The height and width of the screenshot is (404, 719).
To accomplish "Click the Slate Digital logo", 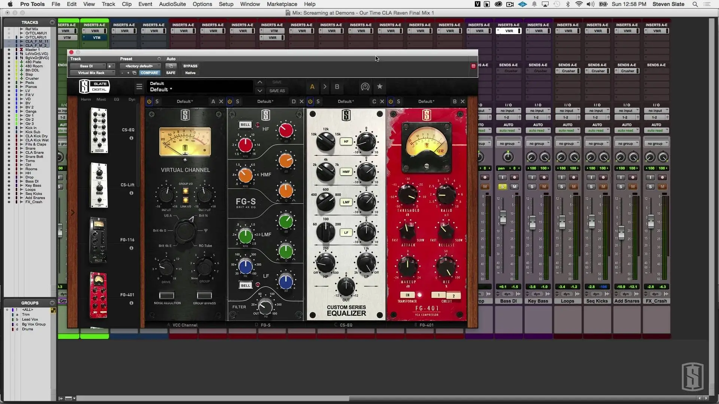I will point(94,86).
